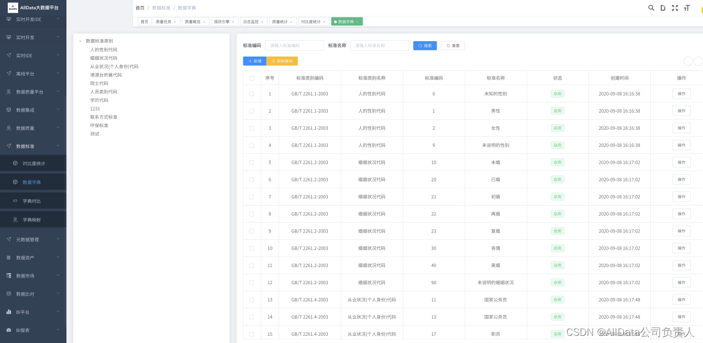703x343 pixels.
Task: Click the 数据资产 sidebar icon
Action: point(9,258)
